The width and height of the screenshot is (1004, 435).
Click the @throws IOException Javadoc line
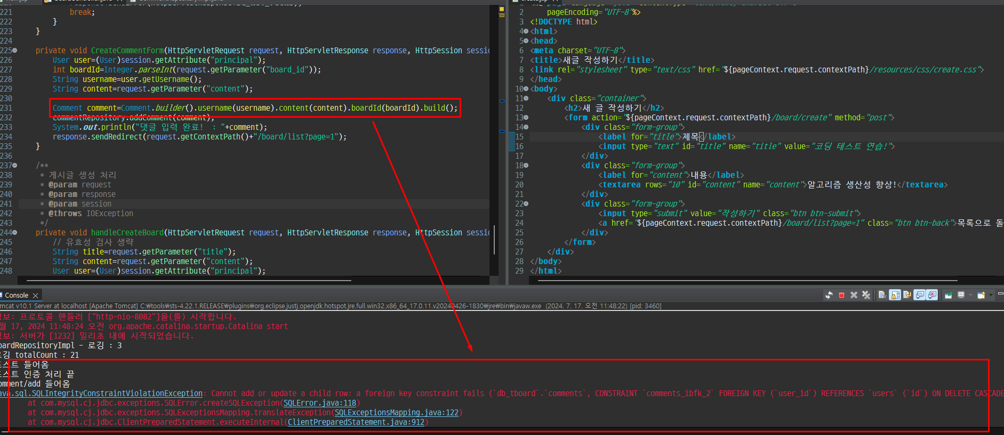91,214
